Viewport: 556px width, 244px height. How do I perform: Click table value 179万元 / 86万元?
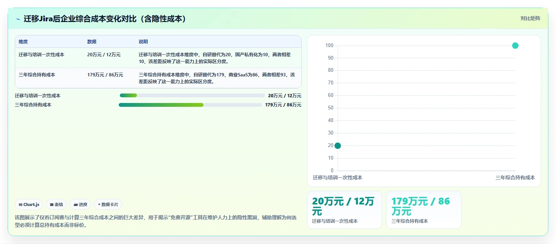(105, 75)
